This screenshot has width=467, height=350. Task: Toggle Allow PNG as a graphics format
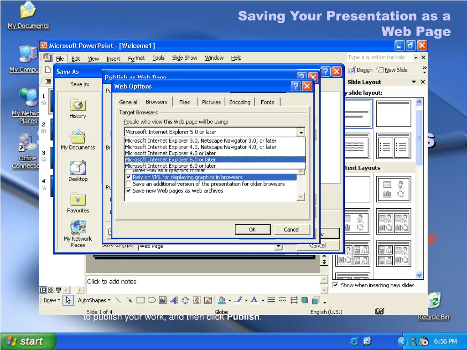click(128, 171)
